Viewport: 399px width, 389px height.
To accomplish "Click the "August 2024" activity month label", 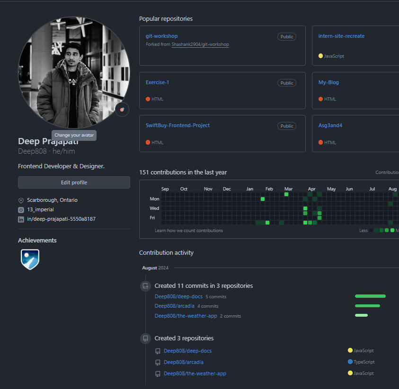I will (155, 268).
